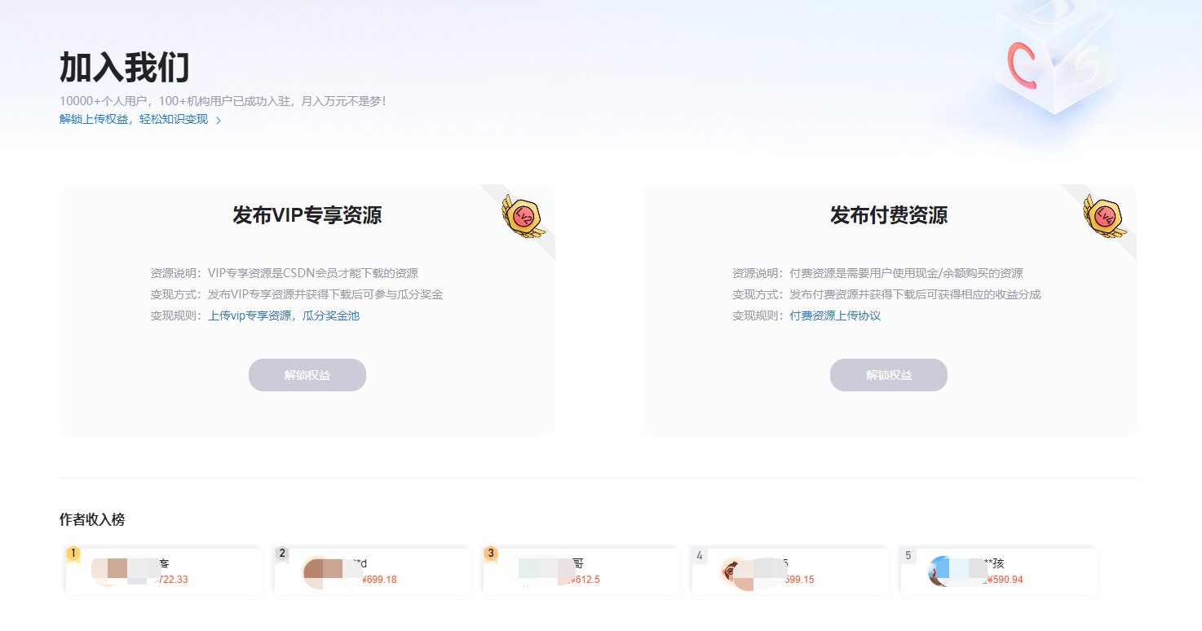Screen dimensions: 1202x631
Task: Click the author card showing ¥699.18
Action: coord(372,571)
